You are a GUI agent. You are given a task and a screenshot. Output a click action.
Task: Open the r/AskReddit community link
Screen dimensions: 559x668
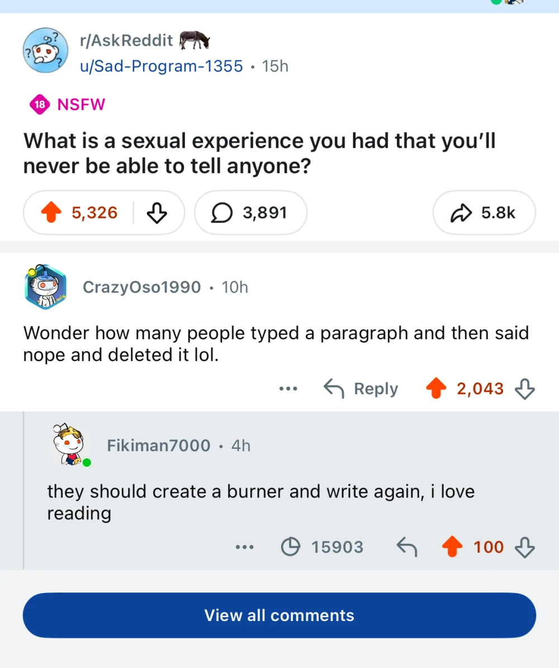[x=126, y=41]
